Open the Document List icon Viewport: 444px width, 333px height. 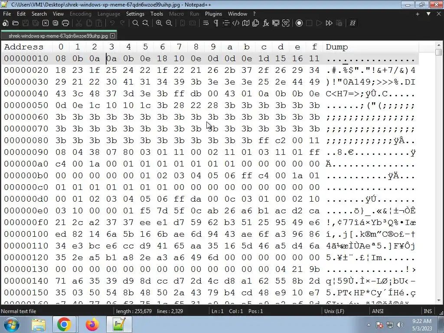click(x=256, y=23)
